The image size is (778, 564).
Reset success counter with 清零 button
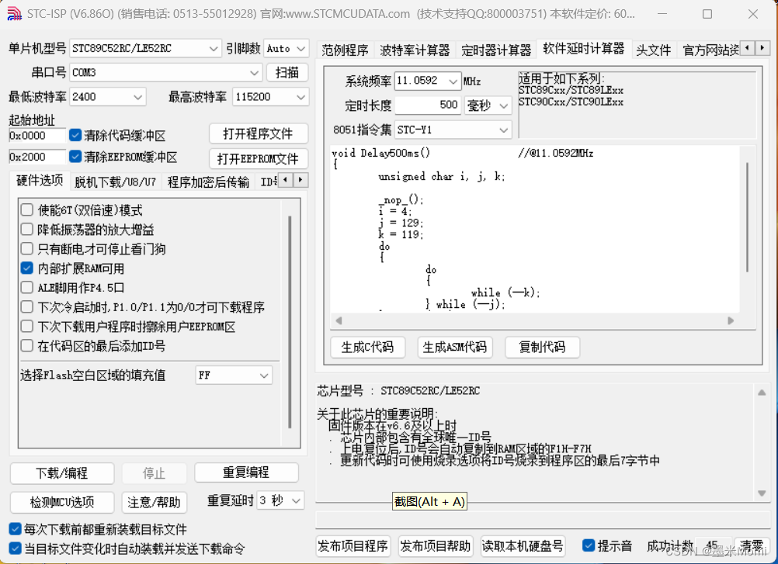[748, 545]
